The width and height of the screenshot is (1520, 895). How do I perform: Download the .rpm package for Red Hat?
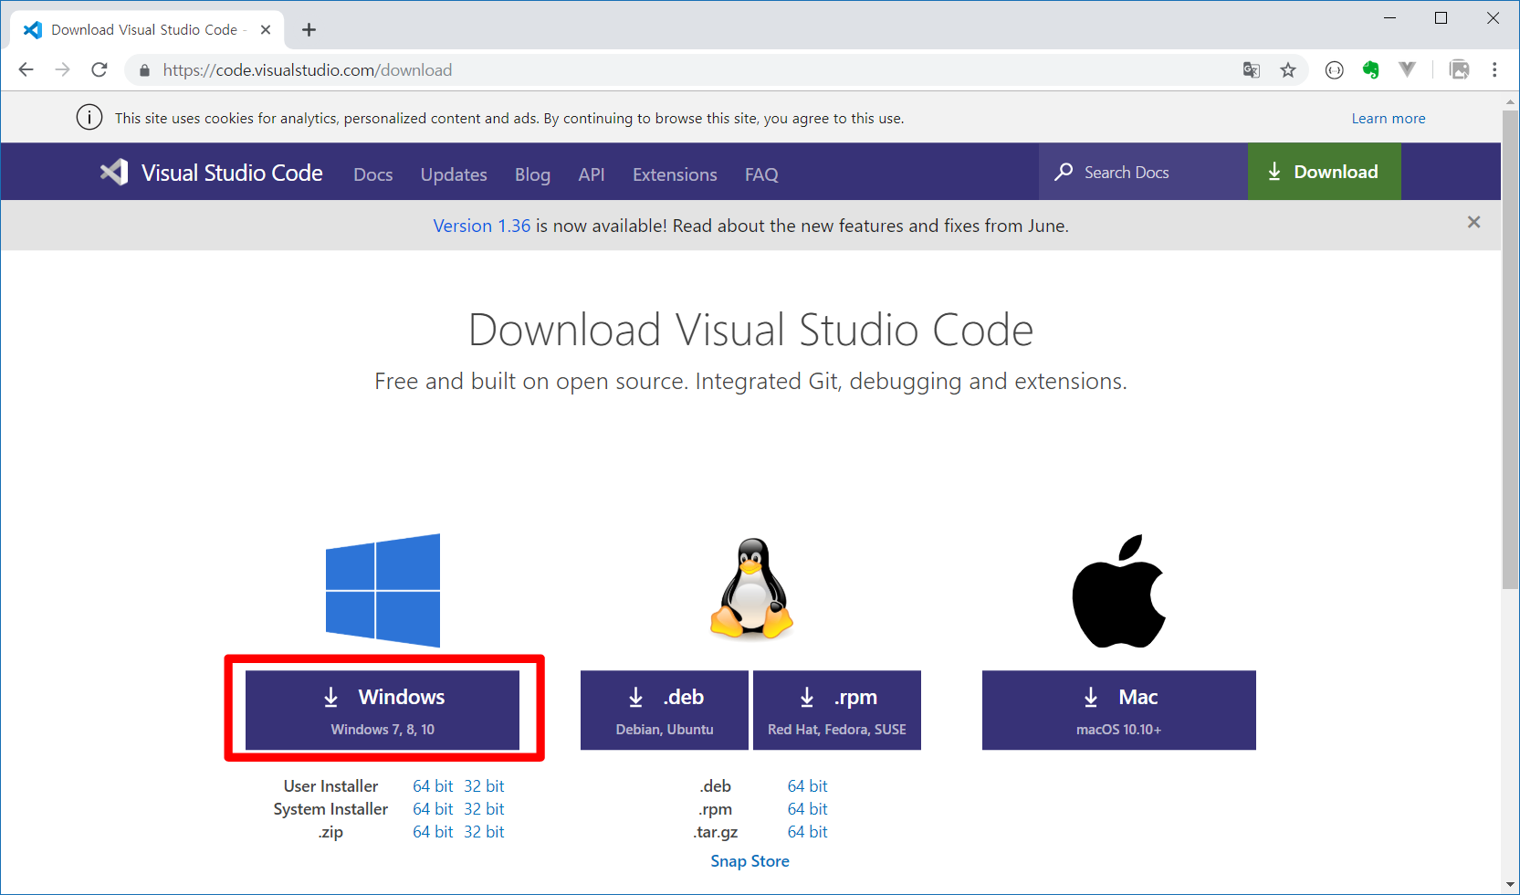tap(837, 711)
